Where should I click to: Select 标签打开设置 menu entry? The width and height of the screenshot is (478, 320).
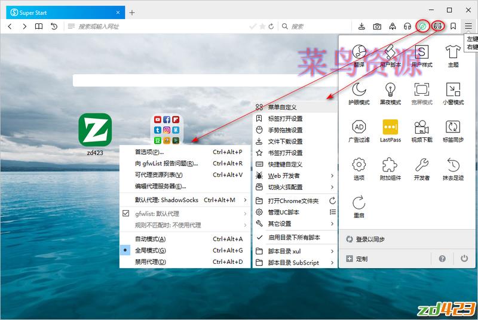pyautogui.click(x=295, y=118)
